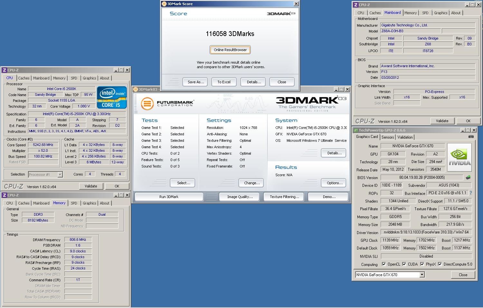Click the To Excel button

coord(224,82)
